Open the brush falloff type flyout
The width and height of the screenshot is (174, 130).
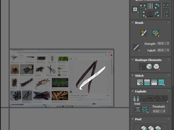coord(136,47)
